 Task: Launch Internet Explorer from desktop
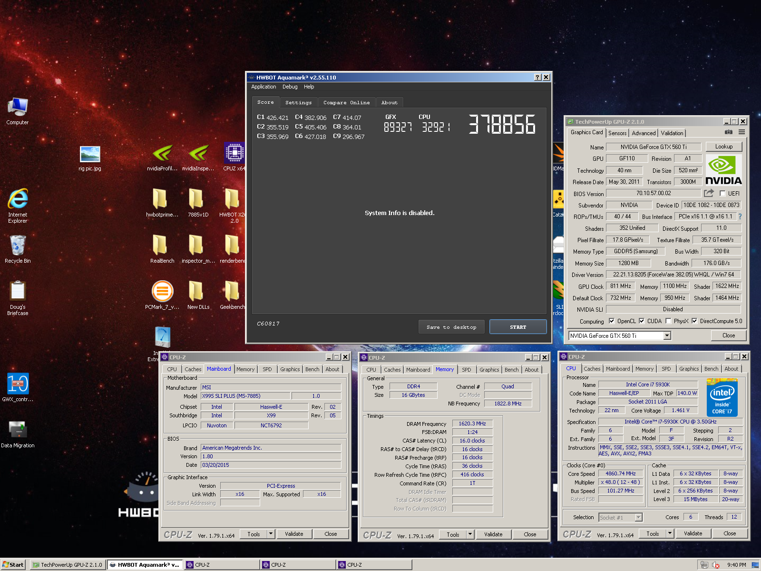tap(18, 206)
